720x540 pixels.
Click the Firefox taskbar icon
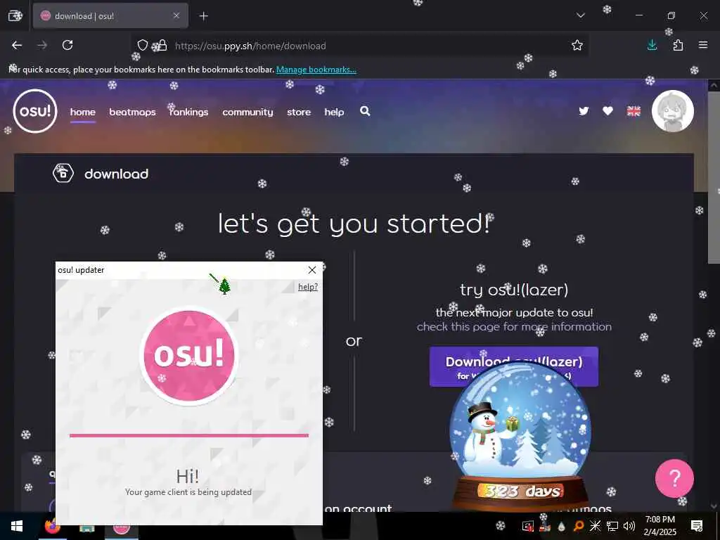pos(52,526)
